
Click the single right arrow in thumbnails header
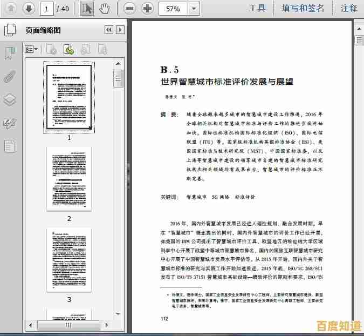[x=120, y=30]
